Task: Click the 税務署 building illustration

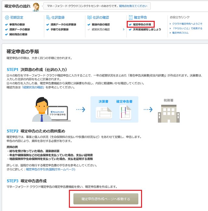Action: (x=169, y=114)
